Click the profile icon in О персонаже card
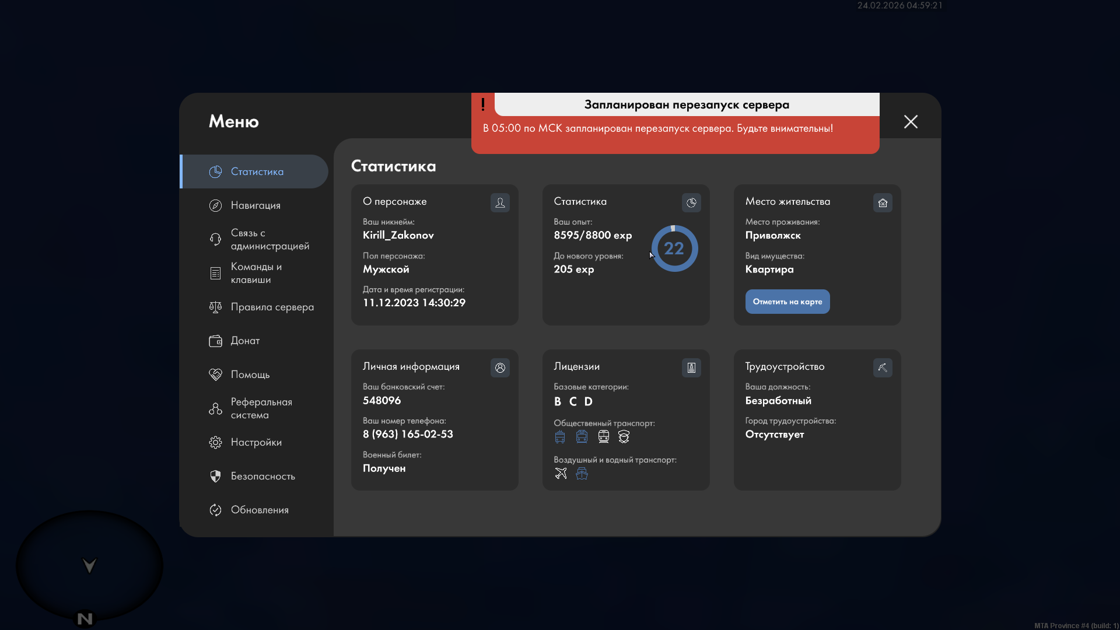1120x630 pixels. click(x=500, y=202)
